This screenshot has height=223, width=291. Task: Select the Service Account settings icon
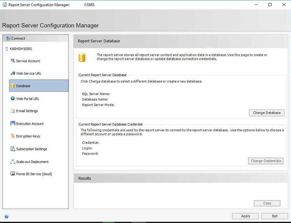pyautogui.click(x=12, y=61)
